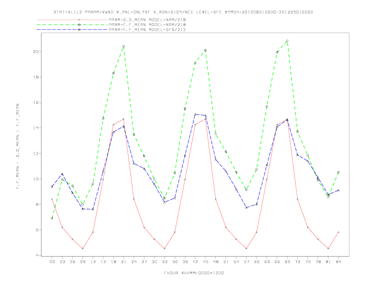Click x-axis tick label 15
Screen dimensions: 369x285
click(103, 262)
